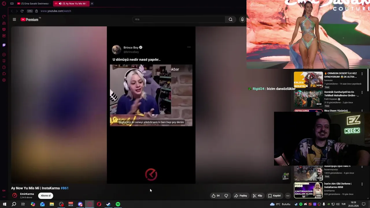Open Windows taskbar search
370x208 pixels.
pyautogui.click(x=14, y=204)
